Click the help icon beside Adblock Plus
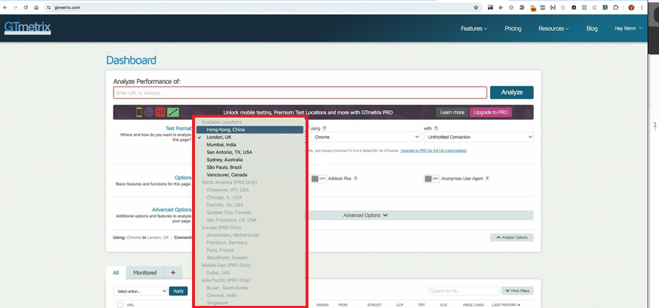Screen dimensions: 659x308 point(355,178)
